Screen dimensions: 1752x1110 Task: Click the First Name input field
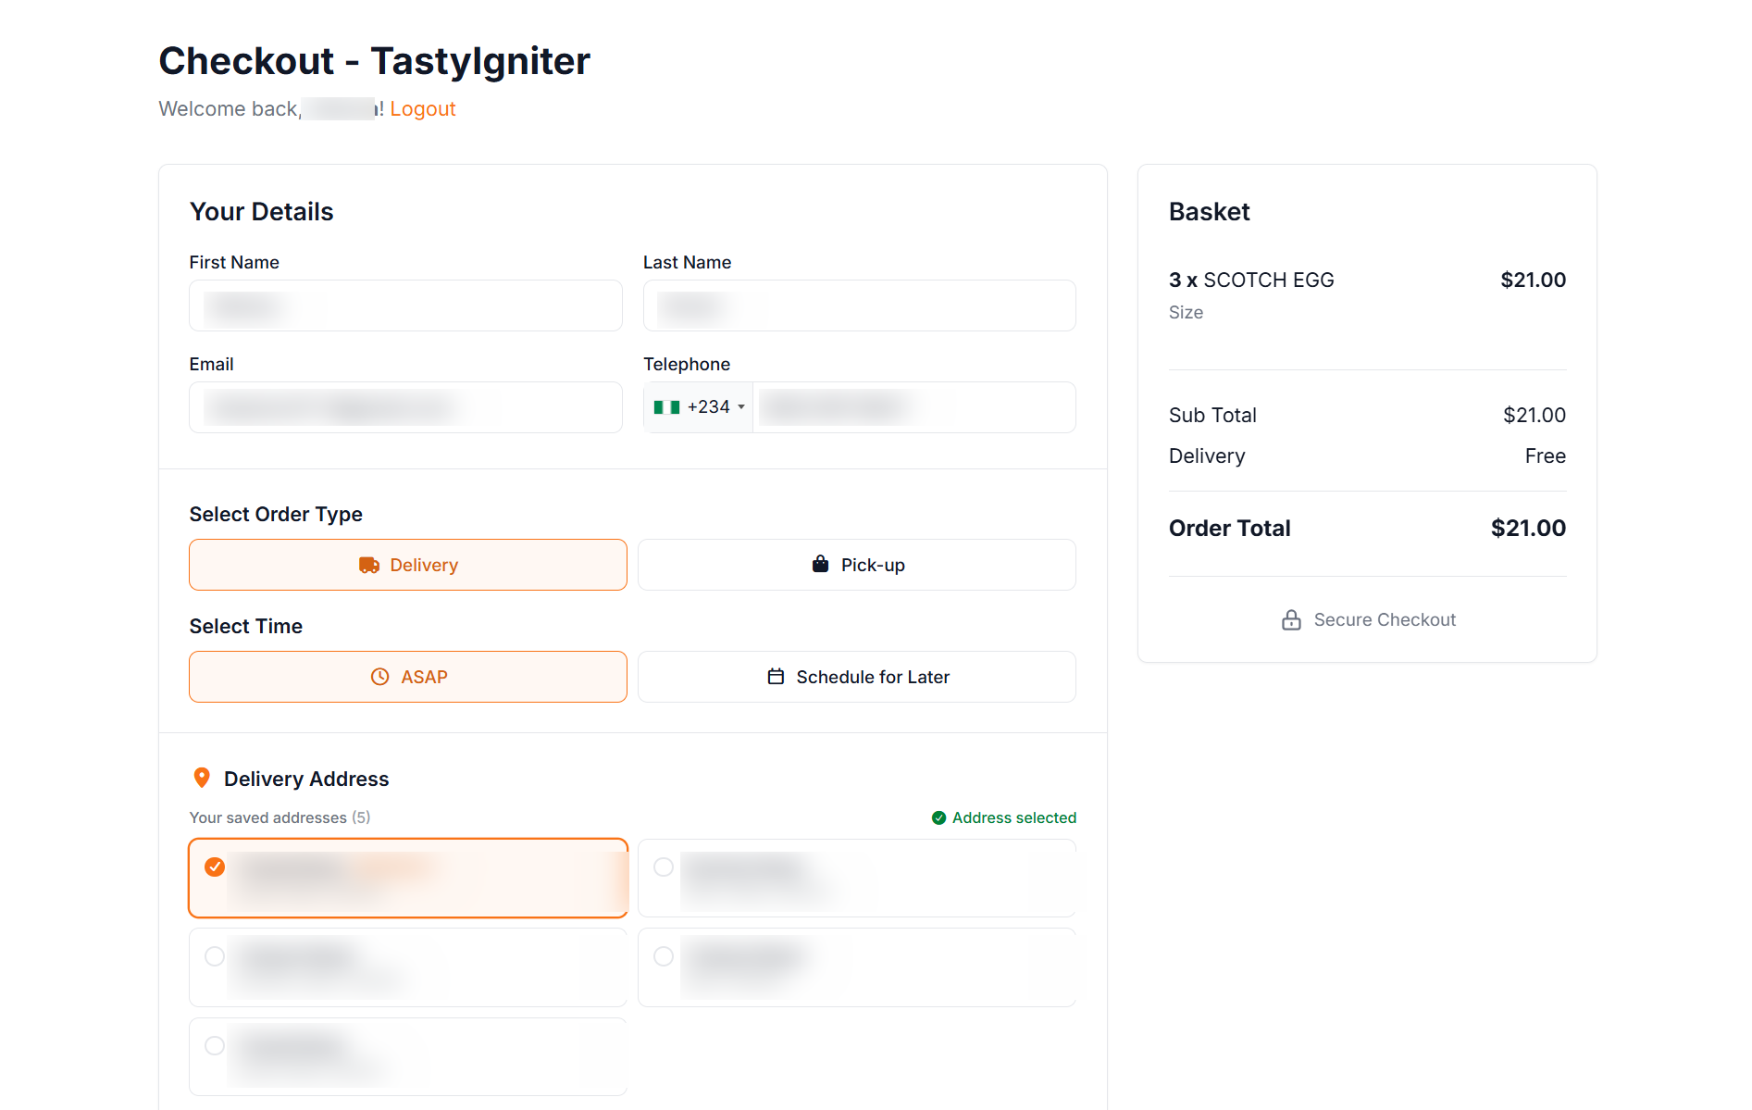[405, 306]
